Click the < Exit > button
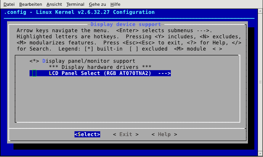Image resolution: width=263 pixels, height=157 pixels. tap(126, 134)
